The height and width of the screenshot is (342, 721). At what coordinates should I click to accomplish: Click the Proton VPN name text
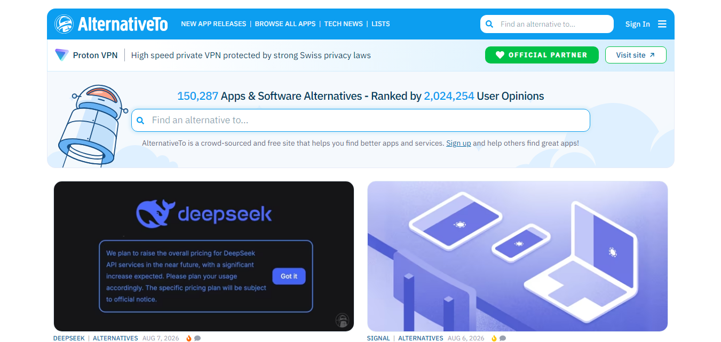click(x=96, y=55)
